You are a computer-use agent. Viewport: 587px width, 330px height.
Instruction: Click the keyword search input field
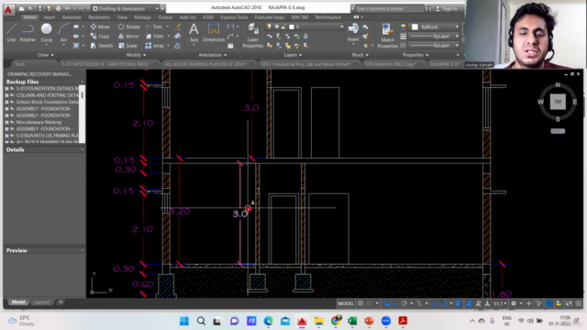(x=389, y=8)
